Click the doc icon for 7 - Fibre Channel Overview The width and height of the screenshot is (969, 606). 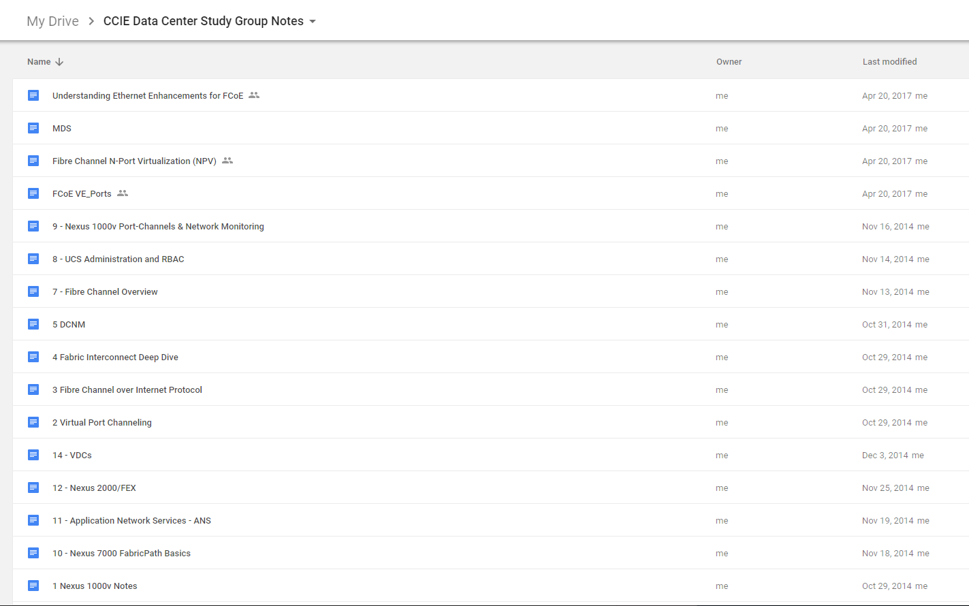coord(33,291)
